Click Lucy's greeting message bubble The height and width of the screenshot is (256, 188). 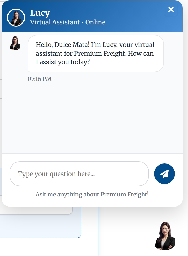[96, 53]
